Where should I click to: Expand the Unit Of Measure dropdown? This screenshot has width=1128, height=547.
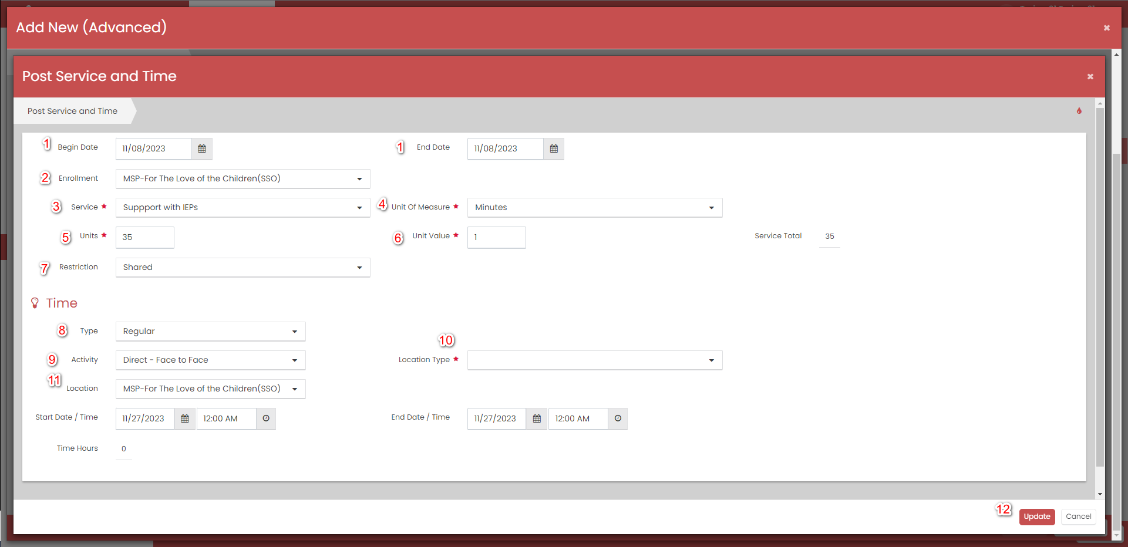click(x=594, y=208)
